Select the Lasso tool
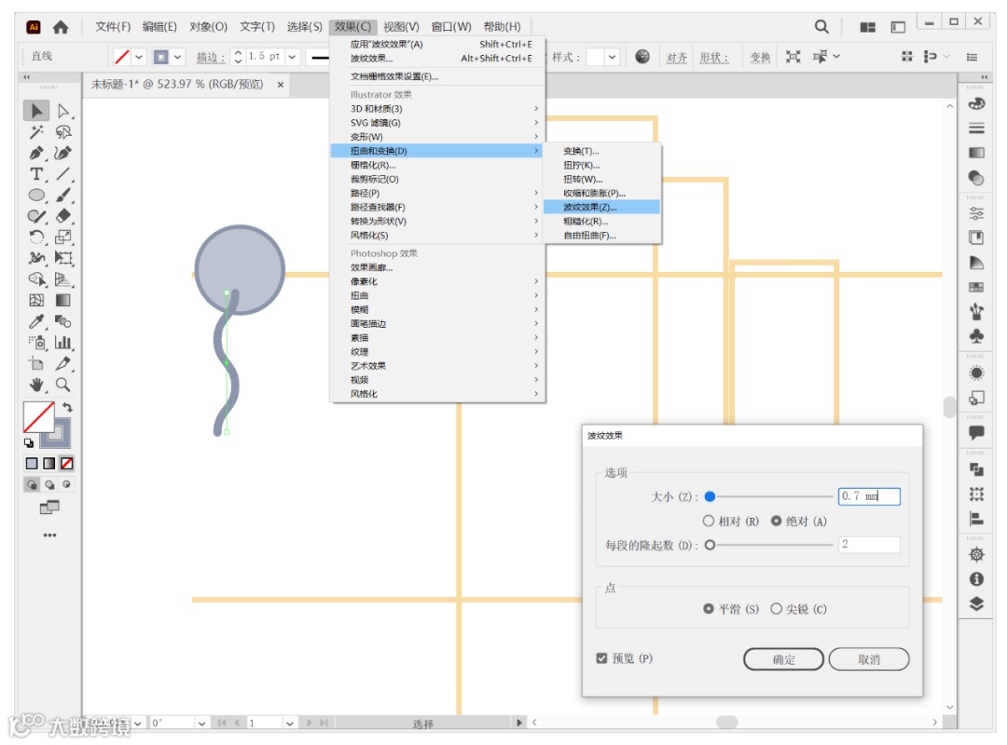This screenshot has height=745, width=1007. tap(63, 132)
